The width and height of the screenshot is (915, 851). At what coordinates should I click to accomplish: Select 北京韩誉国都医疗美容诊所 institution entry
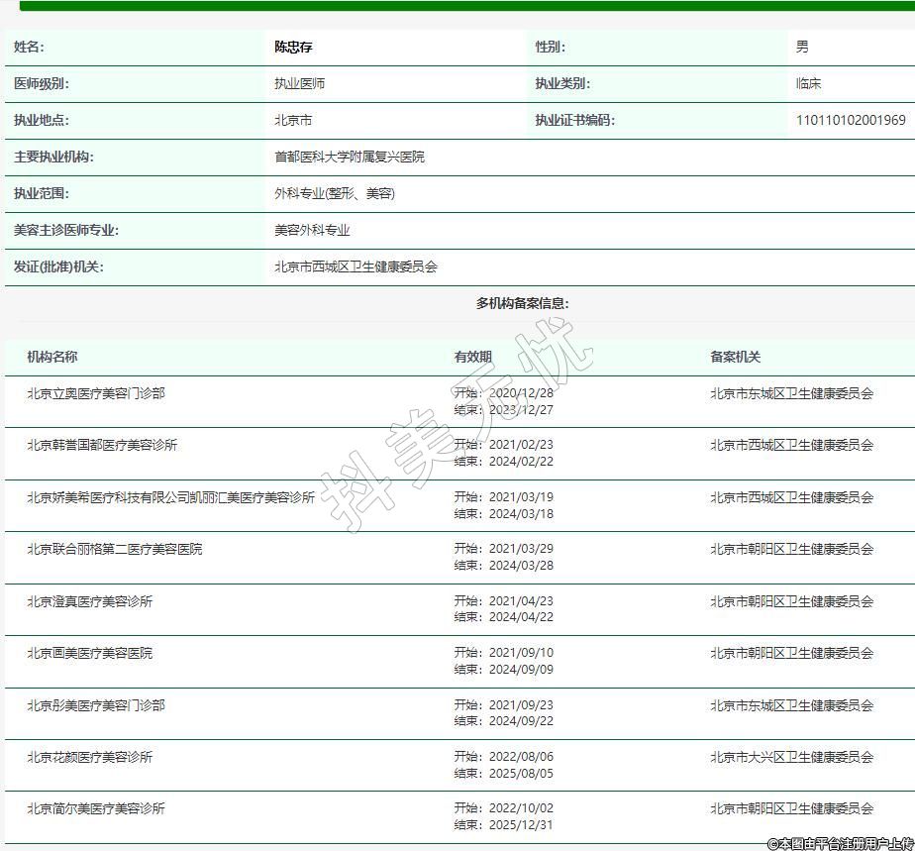coord(102,445)
